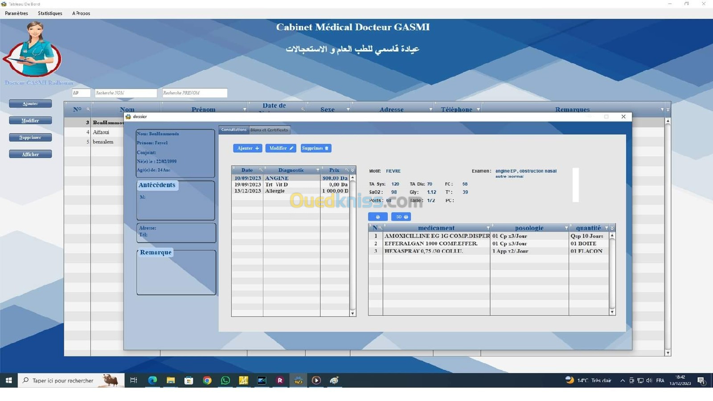Viewport: 713px width, 401px height.
Task: Click weather widget 14°C Très clair
Action: (x=588, y=381)
